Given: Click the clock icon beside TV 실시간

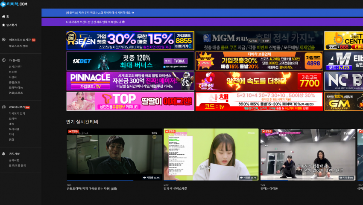Looking at the screenshot, I should 4,60.
